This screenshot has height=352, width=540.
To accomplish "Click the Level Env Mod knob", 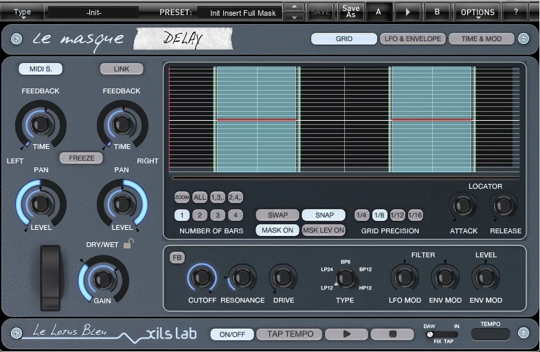I will point(486,277).
